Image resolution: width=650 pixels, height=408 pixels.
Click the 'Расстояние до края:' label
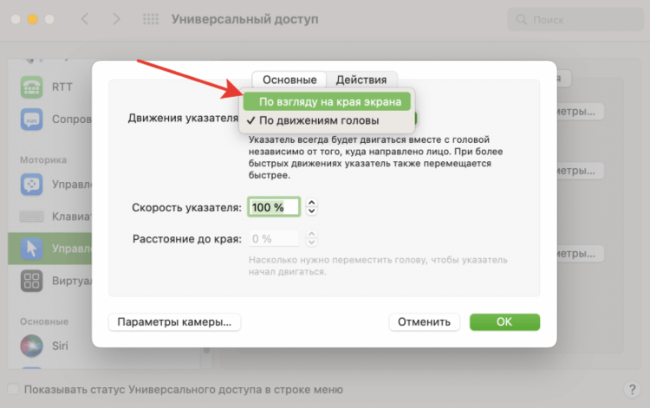187,239
